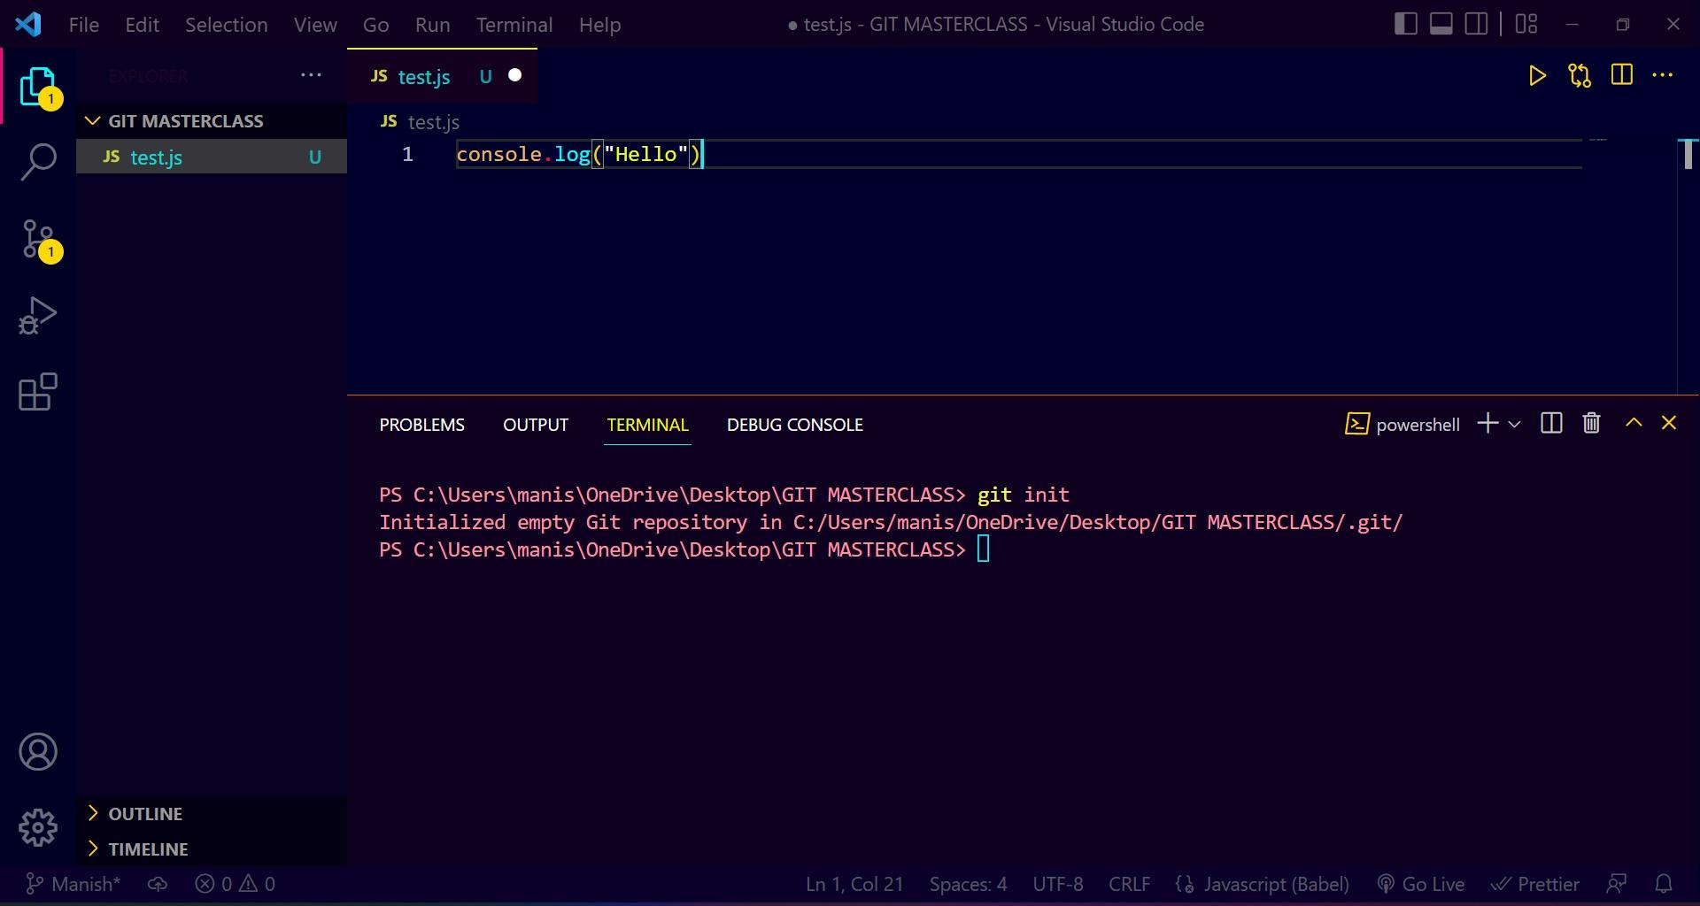This screenshot has height=906, width=1700.
Task: Open the Source Control view
Action: pyautogui.click(x=38, y=240)
